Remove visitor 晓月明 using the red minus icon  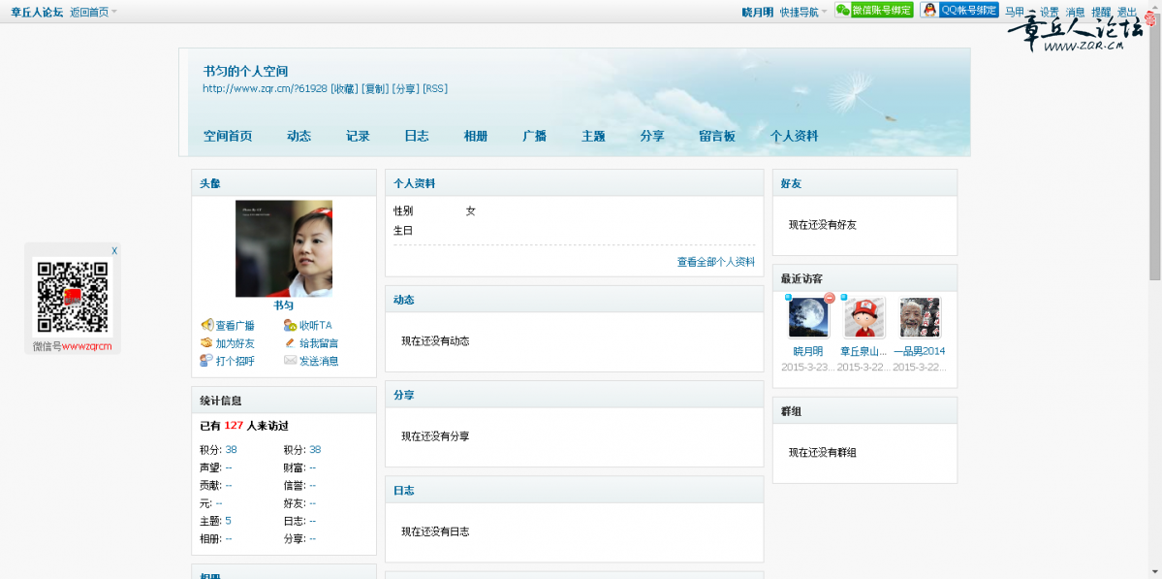click(830, 298)
